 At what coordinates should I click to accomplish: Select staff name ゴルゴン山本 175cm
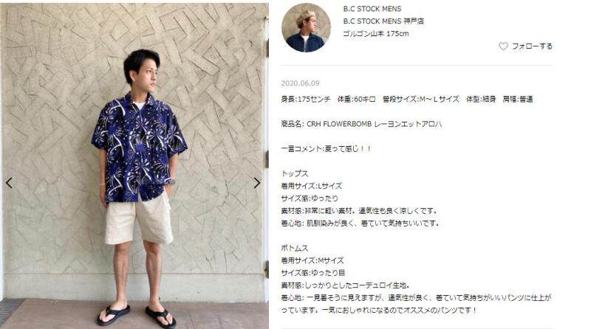coord(376,33)
